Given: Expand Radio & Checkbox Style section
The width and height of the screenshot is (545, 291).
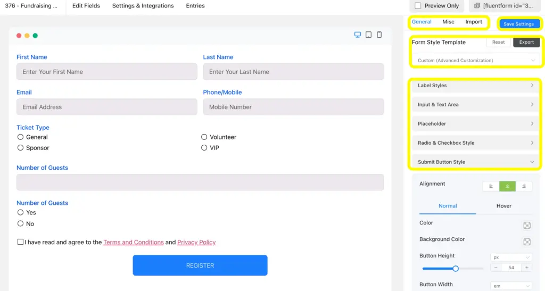Looking at the screenshot, I should [x=475, y=143].
